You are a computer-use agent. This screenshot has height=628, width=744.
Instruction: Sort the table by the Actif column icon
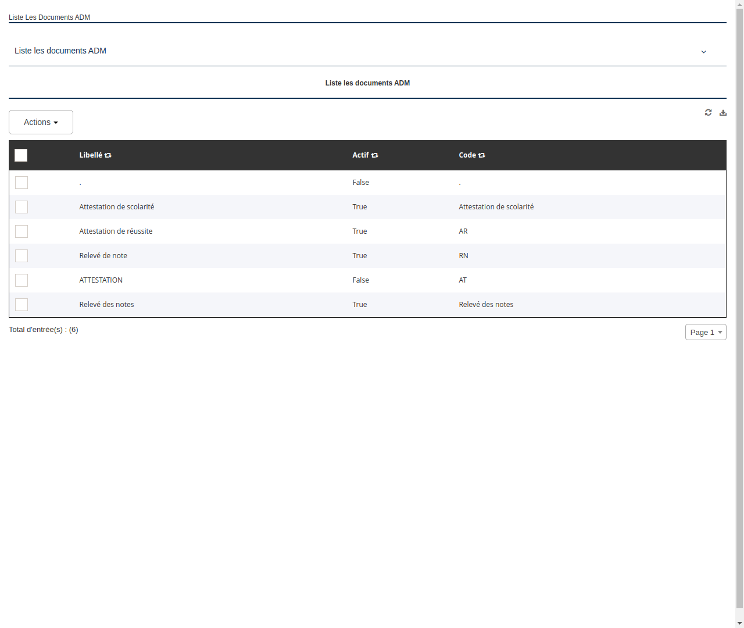pos(375,155)
